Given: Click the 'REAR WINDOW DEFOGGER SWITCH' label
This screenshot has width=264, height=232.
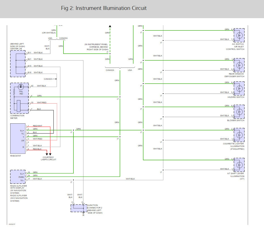Looking at the screenshot, I should [234, 75].
